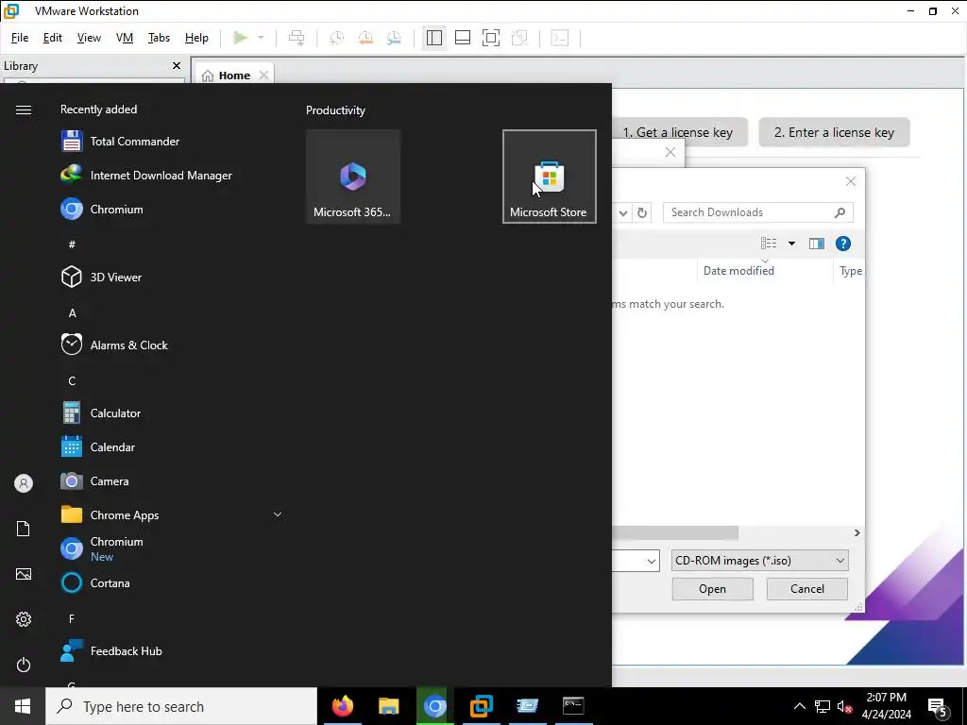Click '1. Get a license key' button
The height and width of the screenshot is (725, 967).
tap(679, 132)
